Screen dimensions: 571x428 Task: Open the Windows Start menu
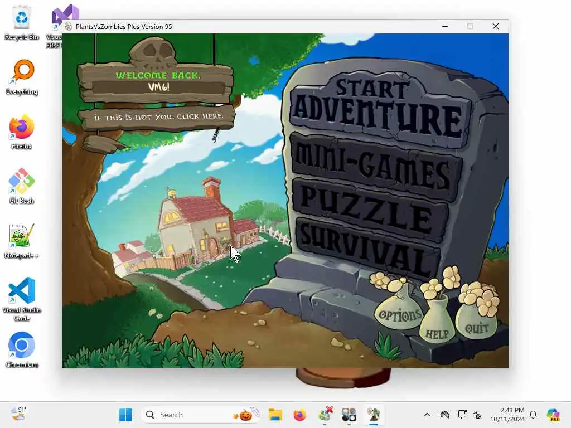pos(125,415)
